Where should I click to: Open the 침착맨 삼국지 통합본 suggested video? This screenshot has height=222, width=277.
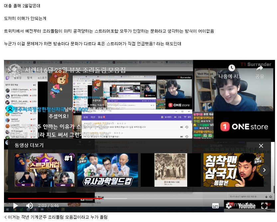pyautogui.click(x=233, y=170)
